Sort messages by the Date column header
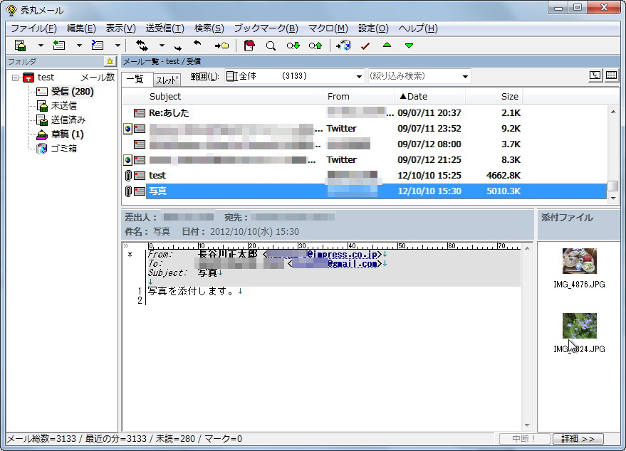Viewport: 626px width, 451px height. point(427,96)
